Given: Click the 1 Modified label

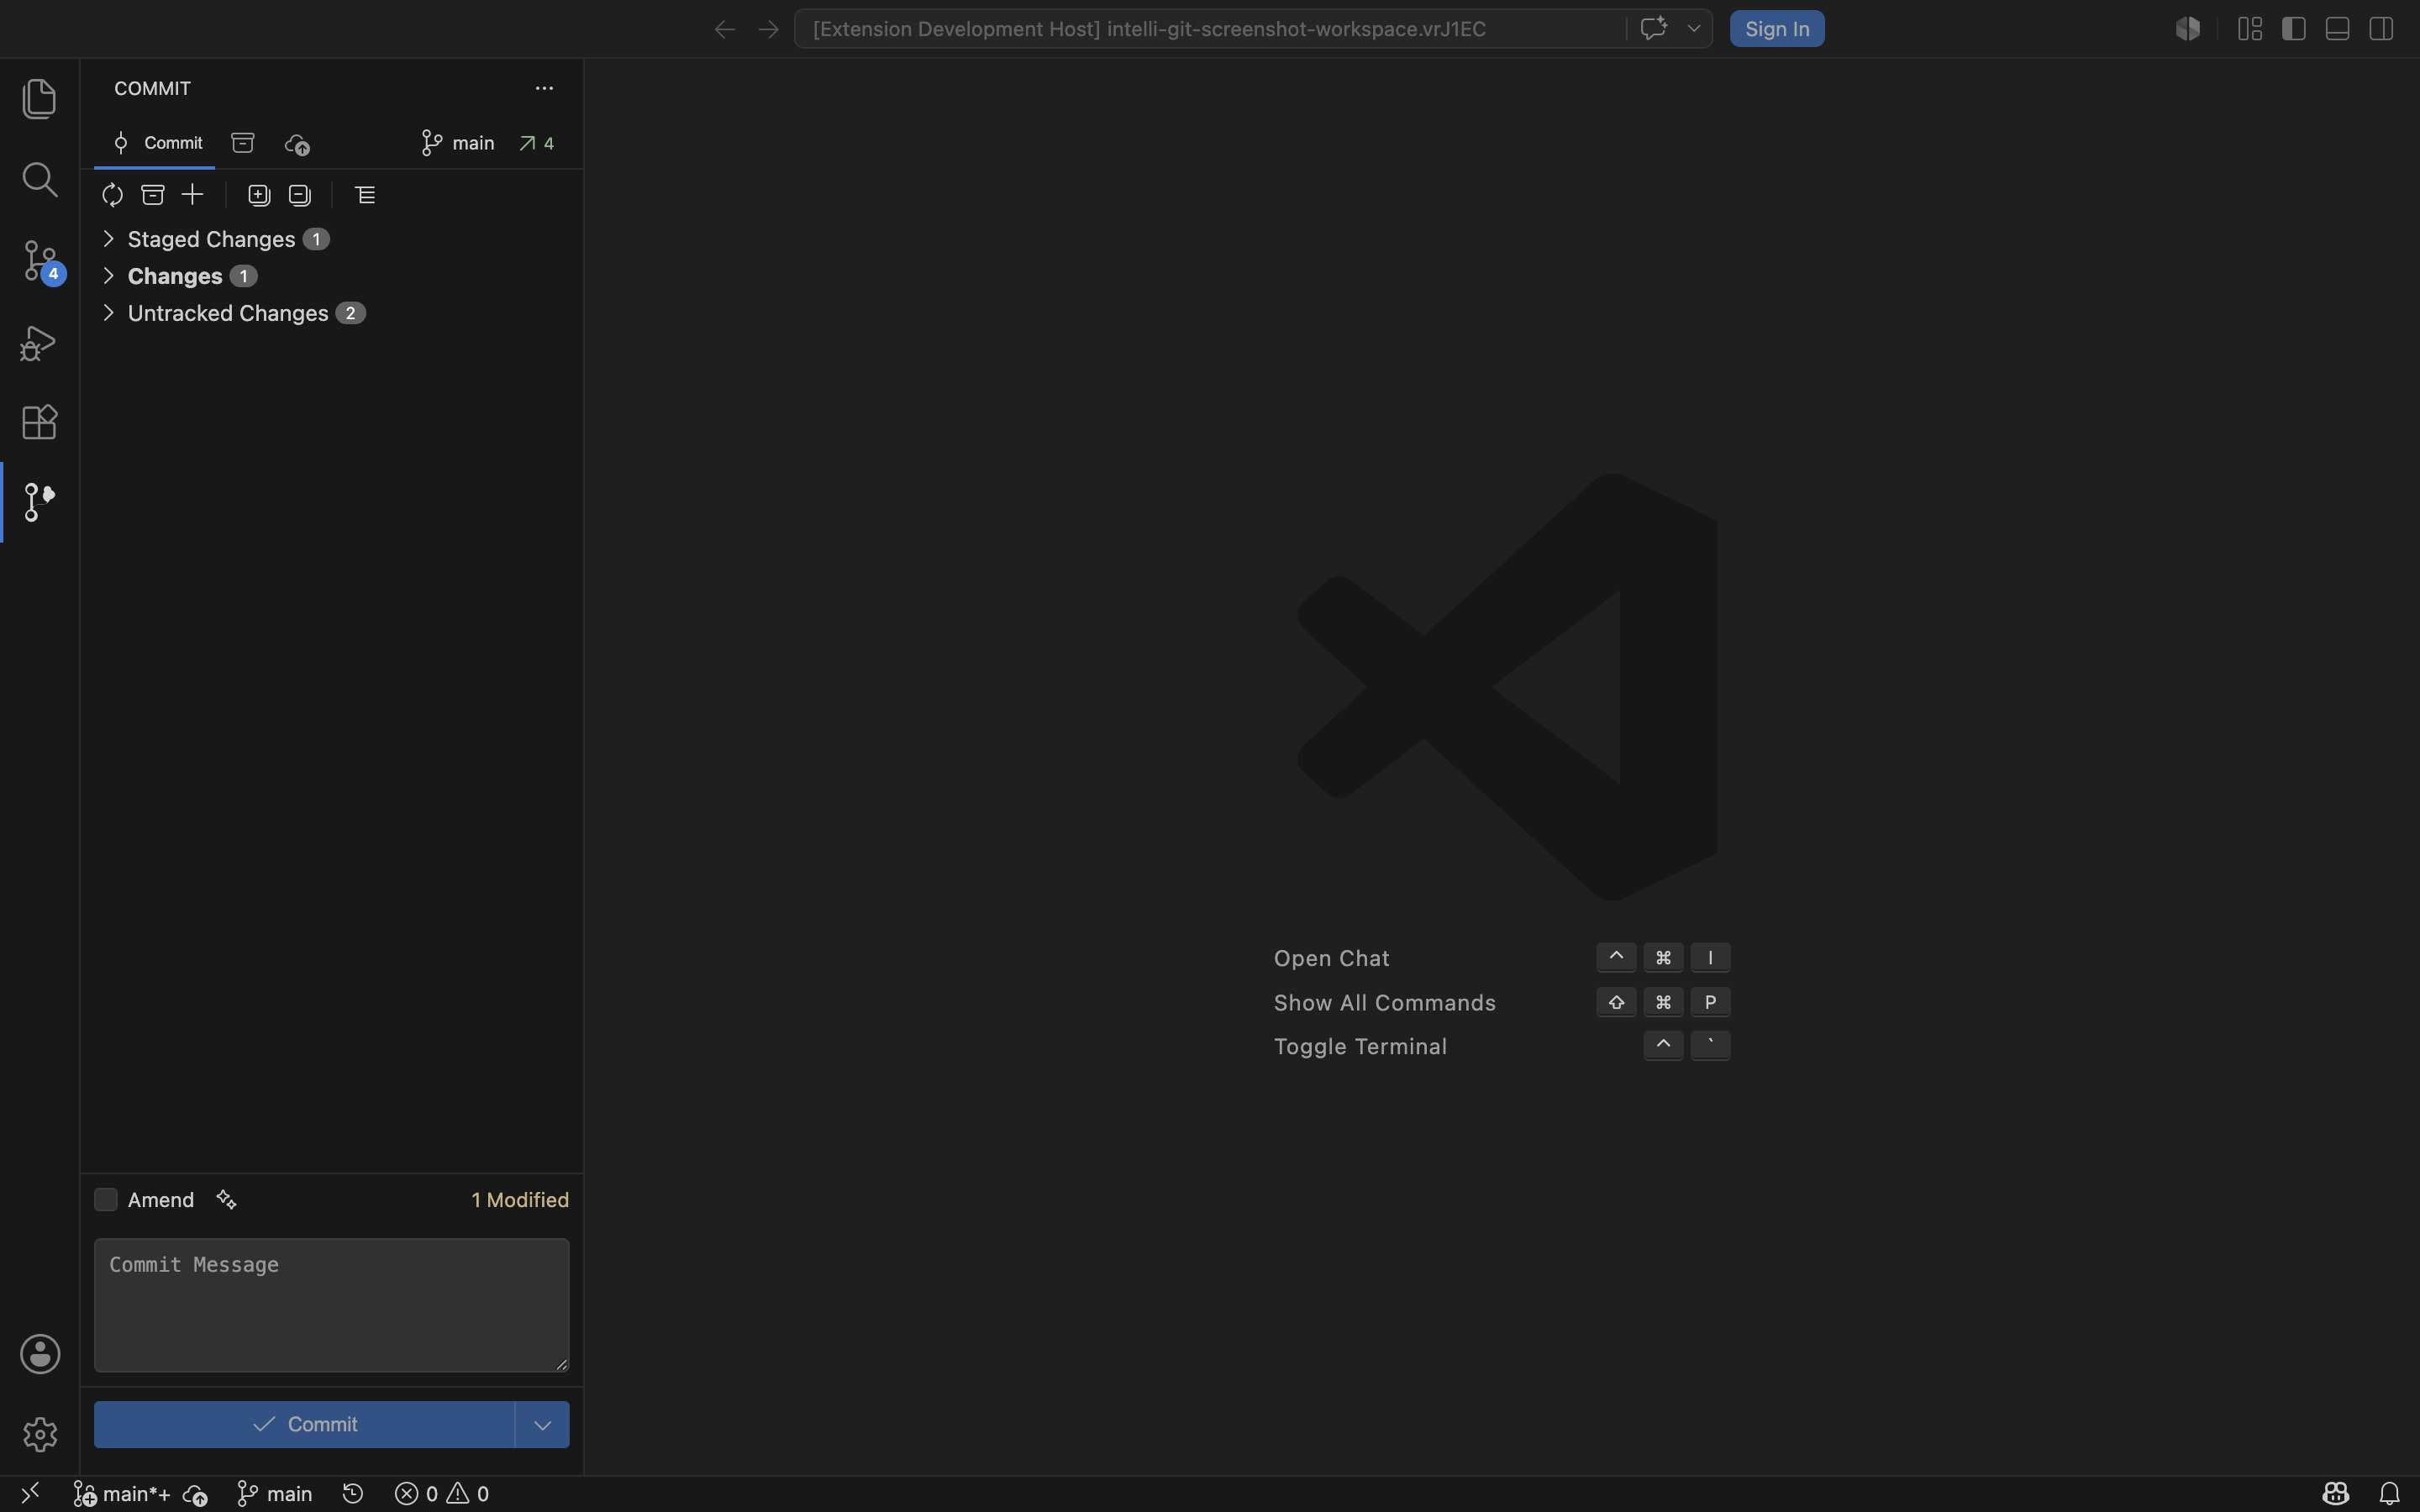Looking at the screenshot, I should tap(520, 1200).
